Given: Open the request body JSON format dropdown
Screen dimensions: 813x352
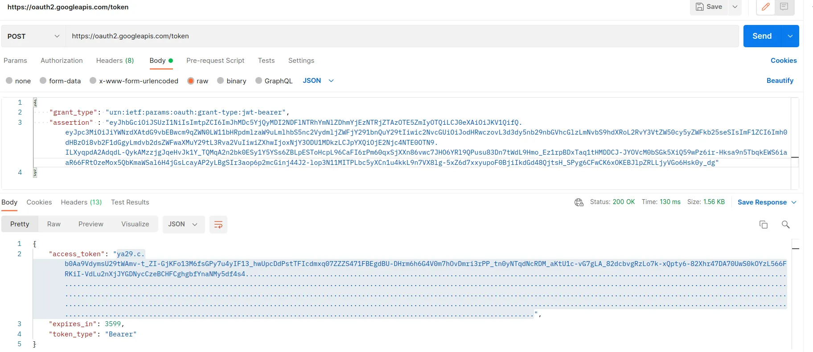Looking at the screenshot, I should pyautogui.click(x=318, y=81).
